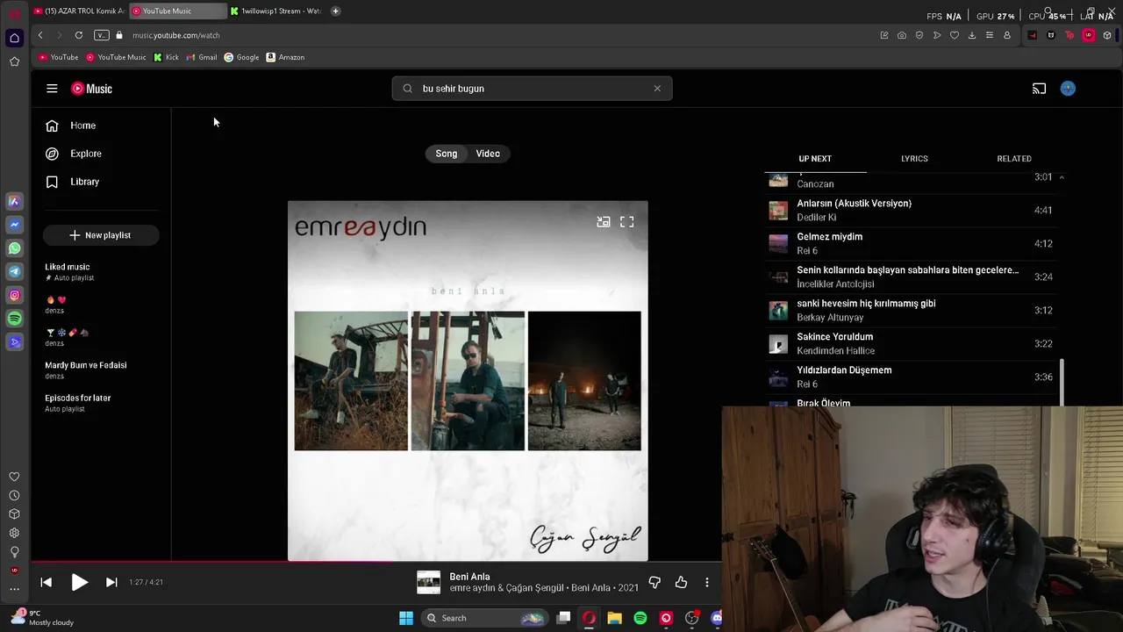Enter full screen player view

click(x=627, y=222)
